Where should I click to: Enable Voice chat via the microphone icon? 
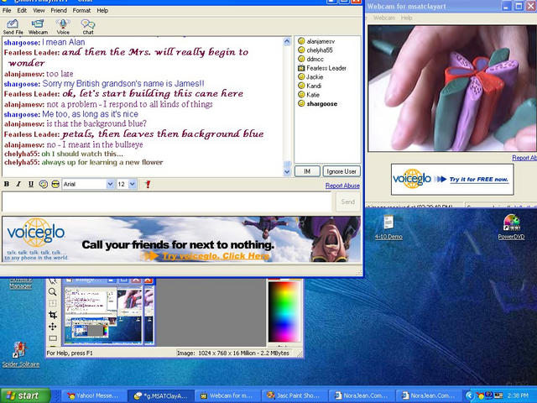[63, 27]
